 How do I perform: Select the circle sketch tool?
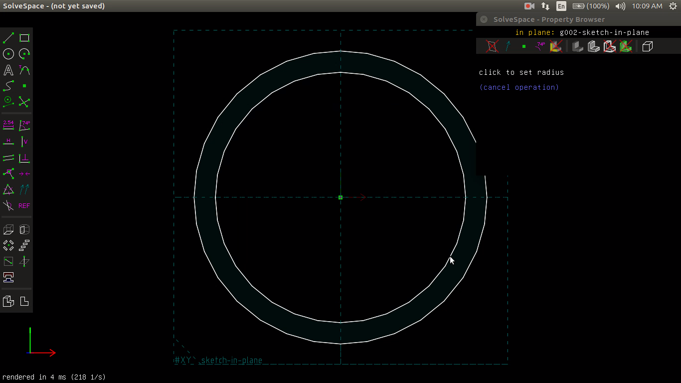8,54
